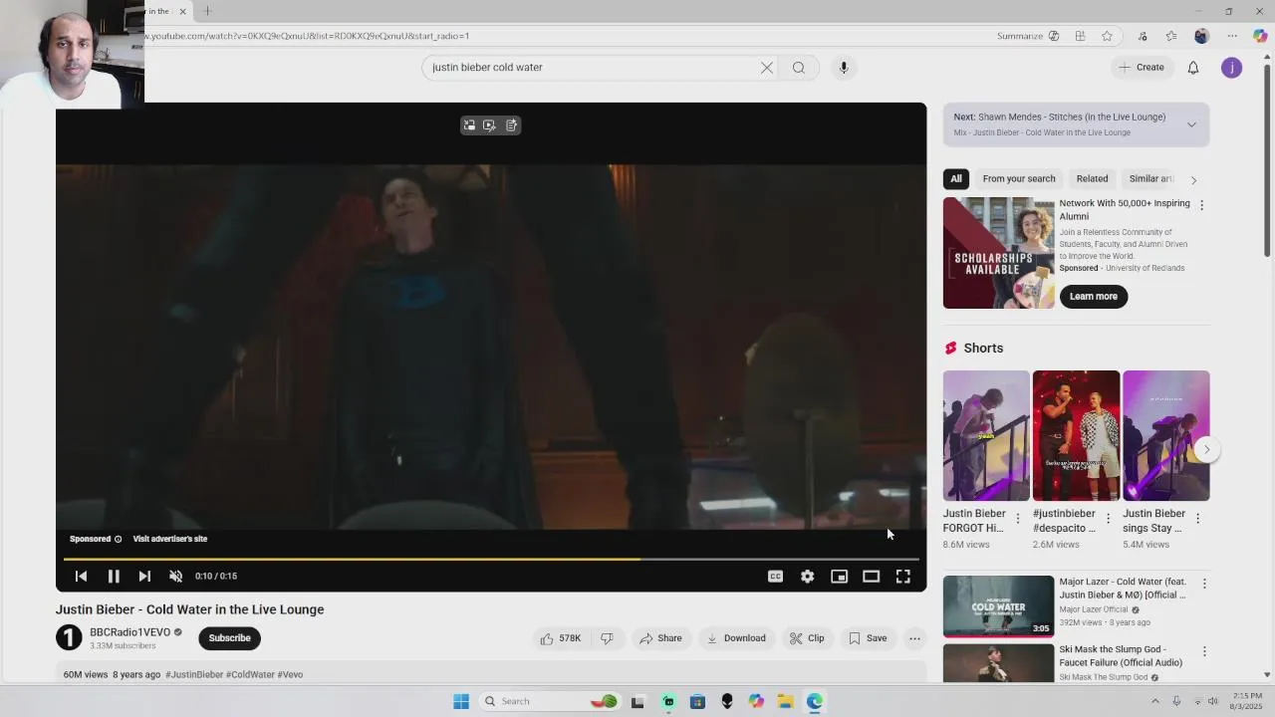
Task: Open more actions ellipsis beside Save
Action: pos(914,638)
